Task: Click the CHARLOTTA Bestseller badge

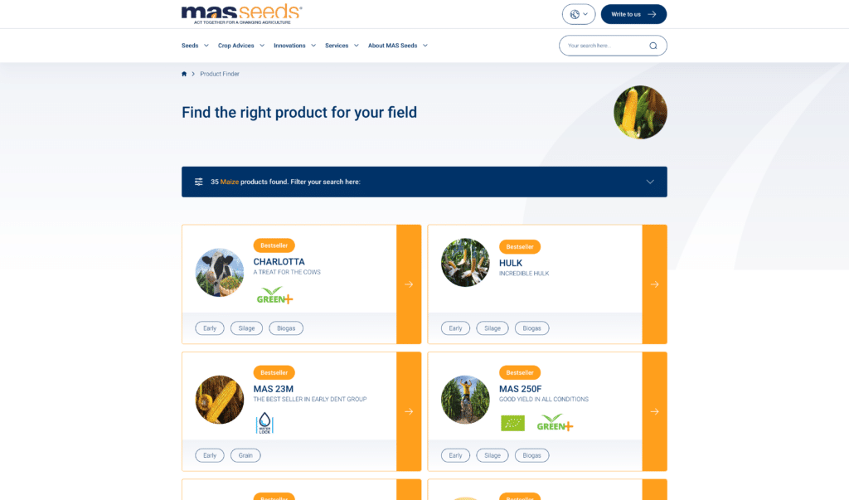Action: click(274, 245)
